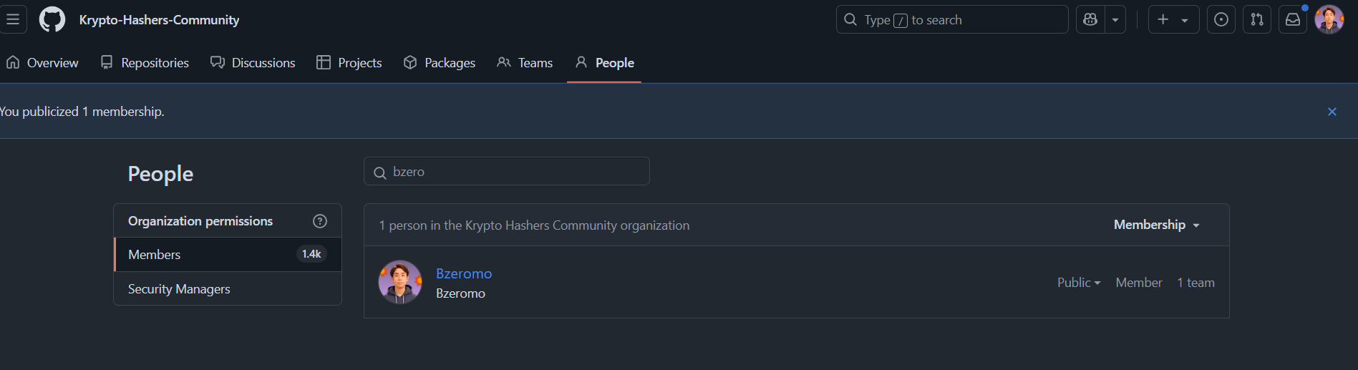Click the magnifier icon in global search
The image size is (1358, 370).
850,19
